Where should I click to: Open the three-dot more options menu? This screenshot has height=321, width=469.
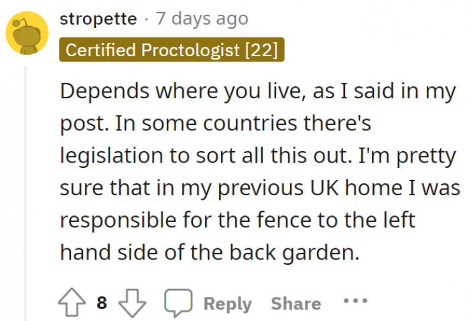pyautogui.click(x=355, y=302)
